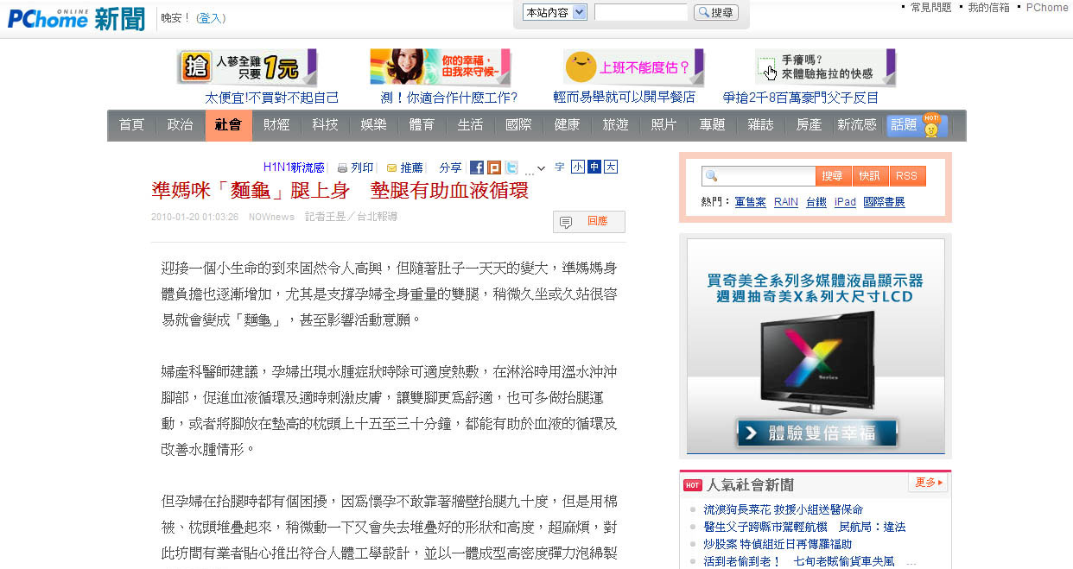Open the 專題 nav tab

(712, 125)
